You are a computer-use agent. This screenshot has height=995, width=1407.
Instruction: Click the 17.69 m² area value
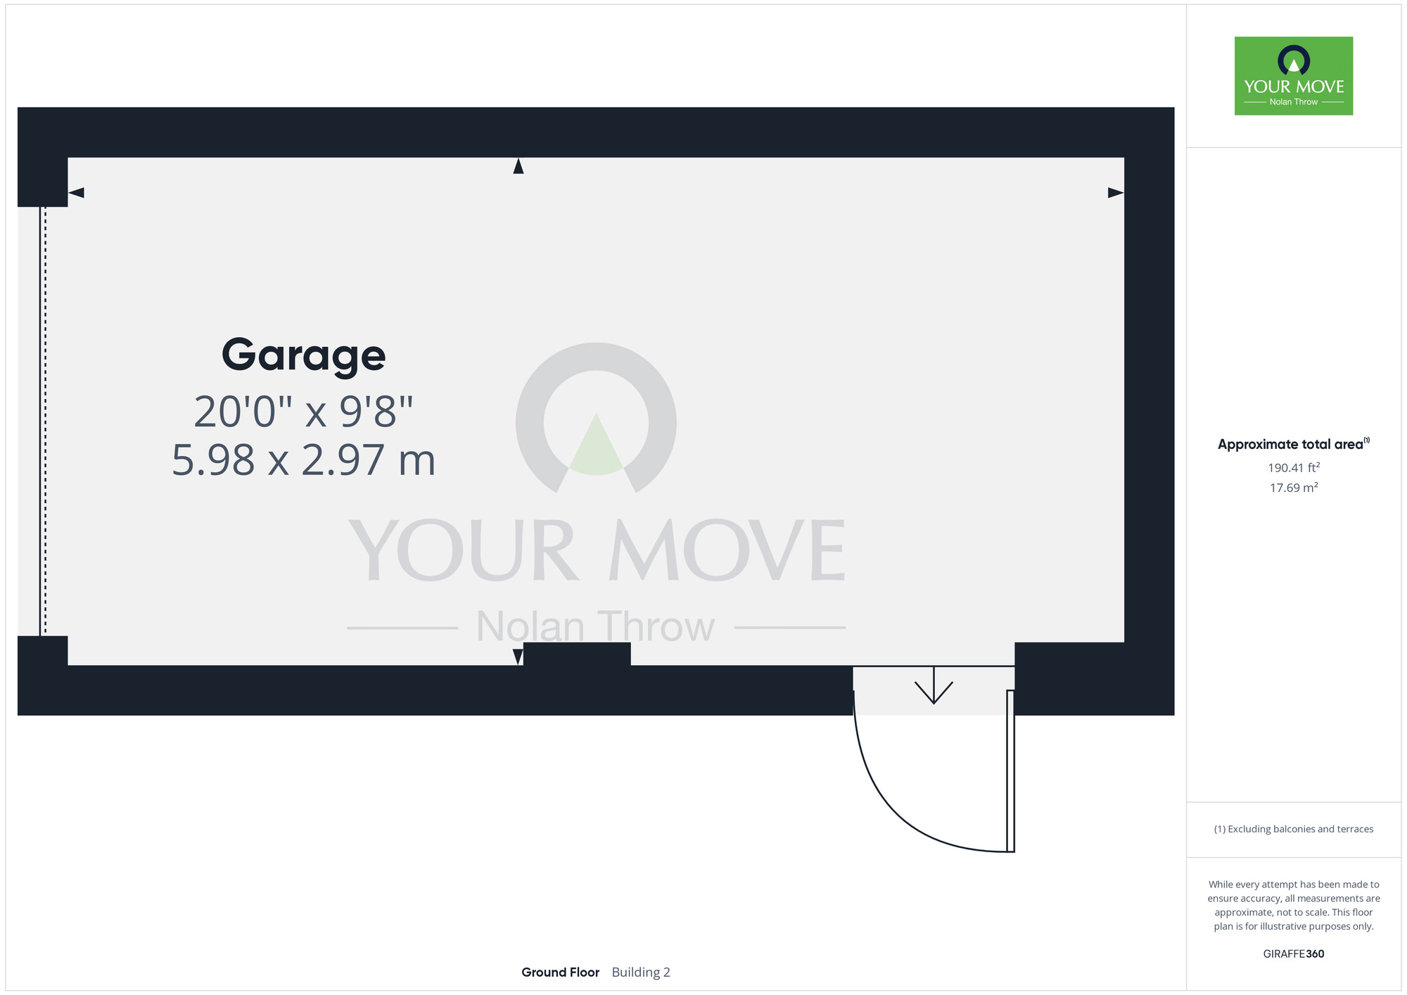click(1293, 487)
